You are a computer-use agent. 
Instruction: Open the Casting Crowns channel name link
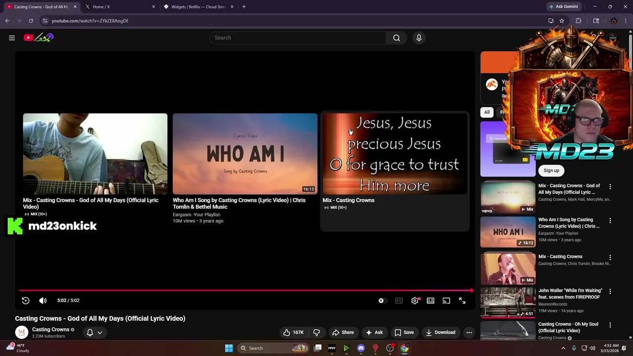pos(50,329)
